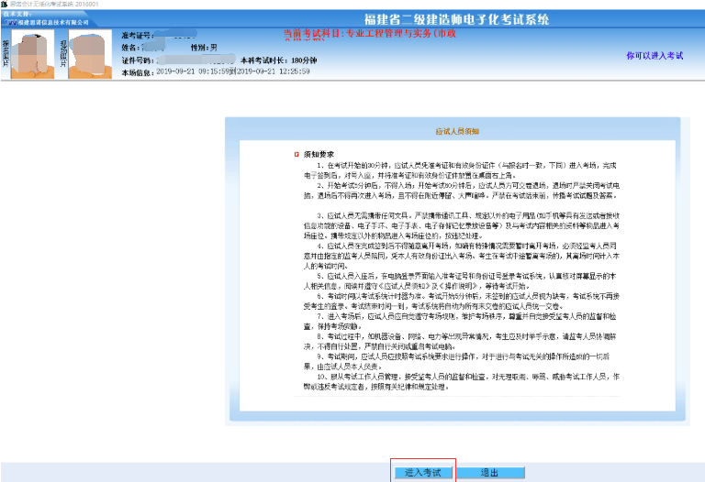Click the 退出 button
Image resolution: width=705 pixels, height=482 pixels.
click(490, 473)
